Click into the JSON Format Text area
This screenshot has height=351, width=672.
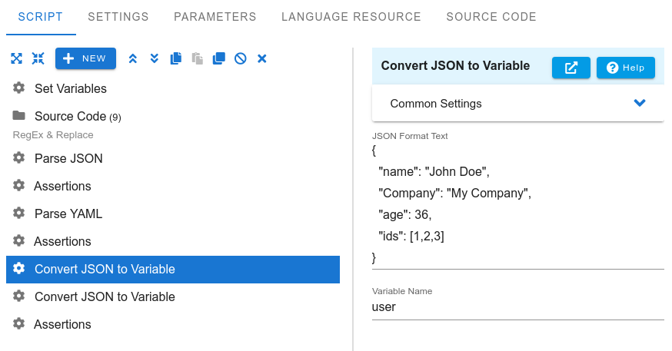(517, 204)
